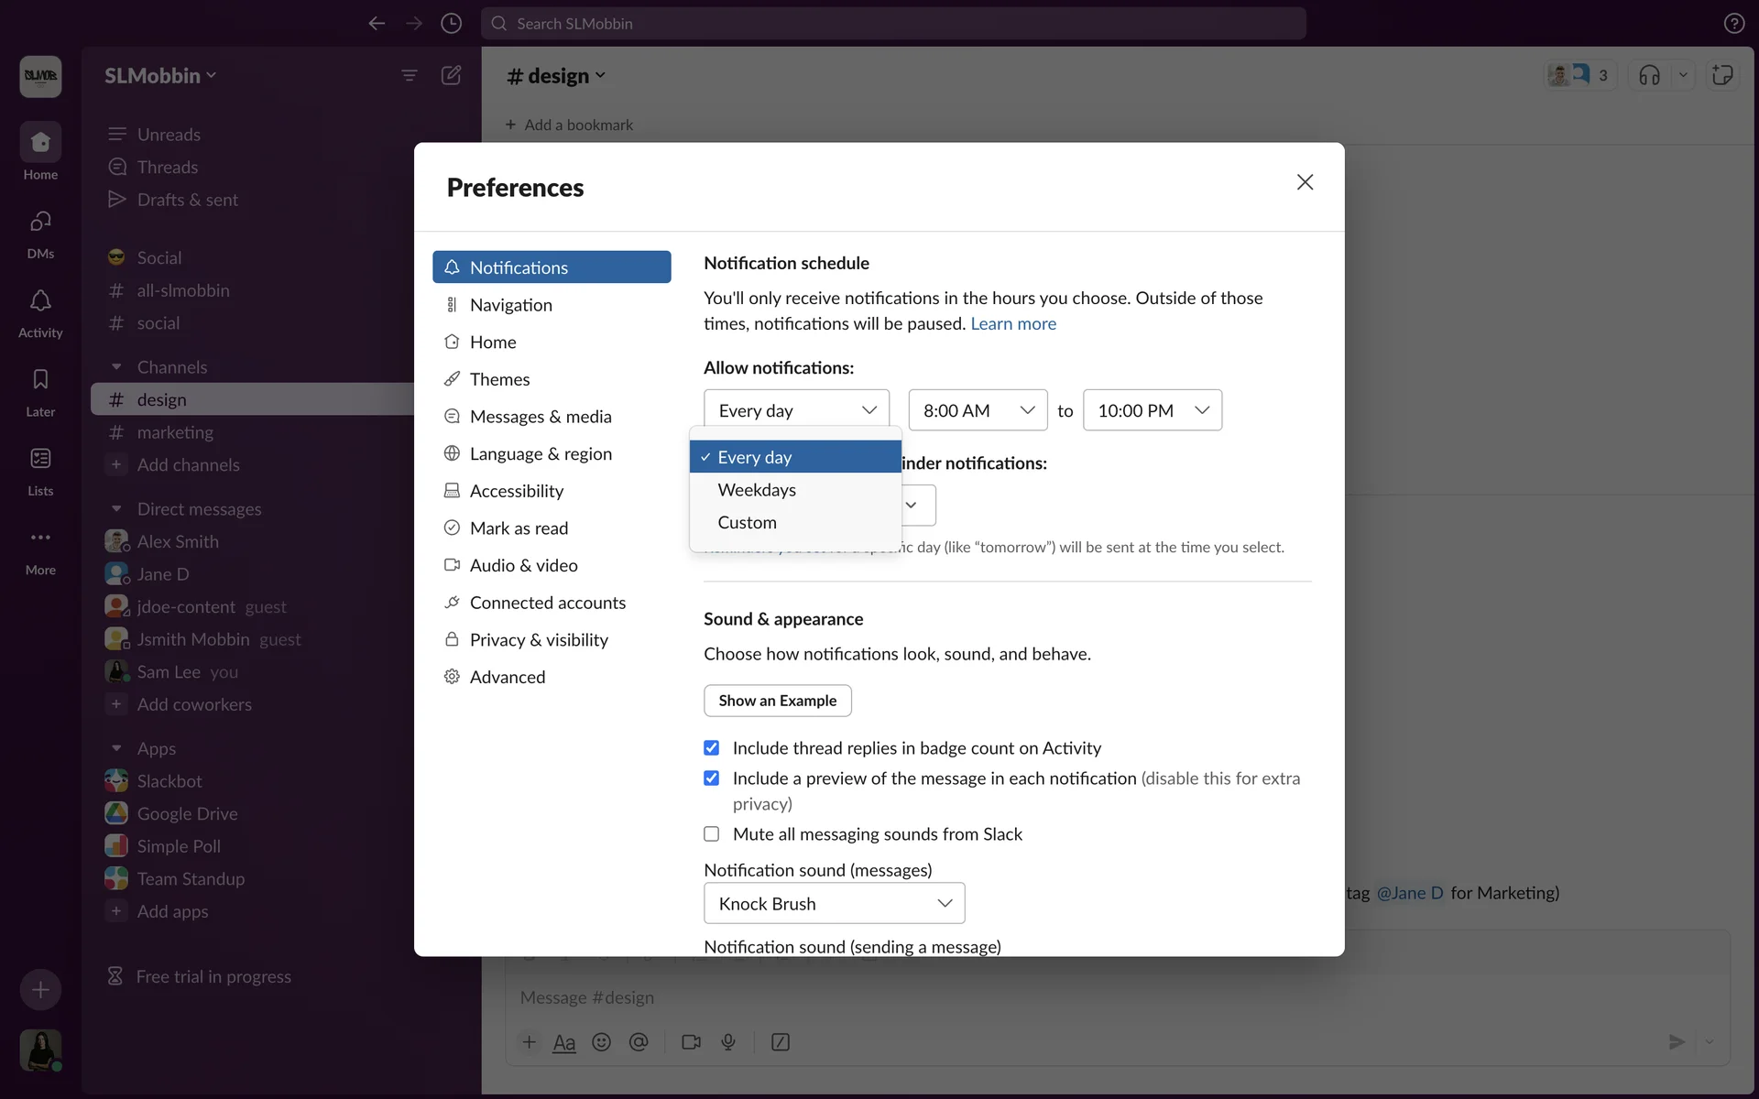
Task: Open the help question mark icon
Action: pyautogui.click(x=1733, y=24)
